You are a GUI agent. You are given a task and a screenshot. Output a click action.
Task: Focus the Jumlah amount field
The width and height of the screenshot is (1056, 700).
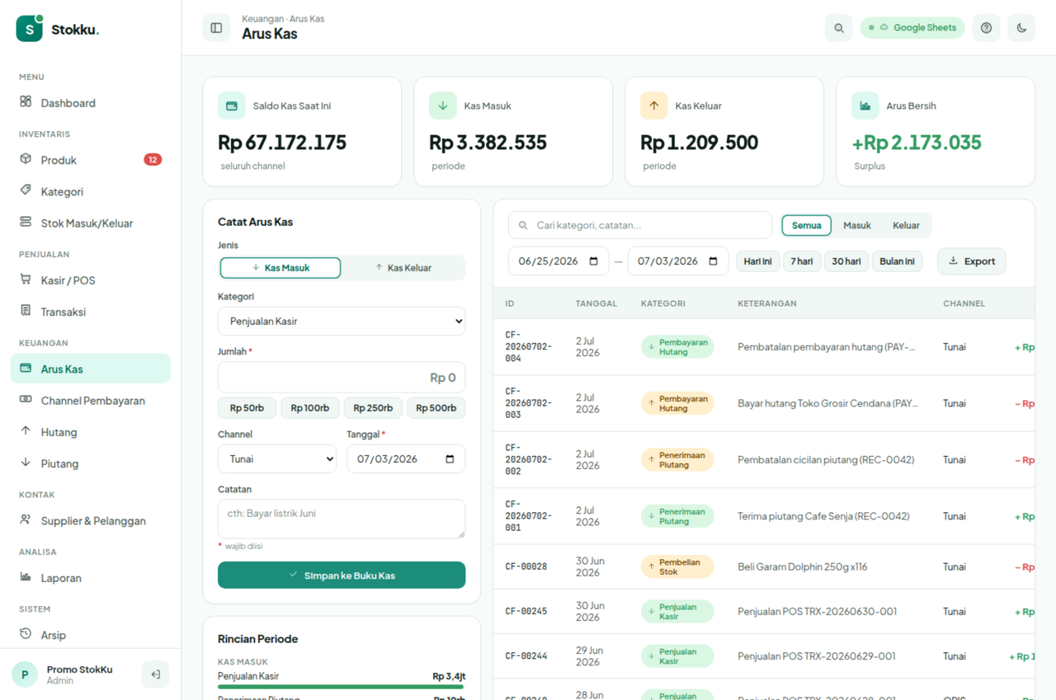(x=342, y=378)
